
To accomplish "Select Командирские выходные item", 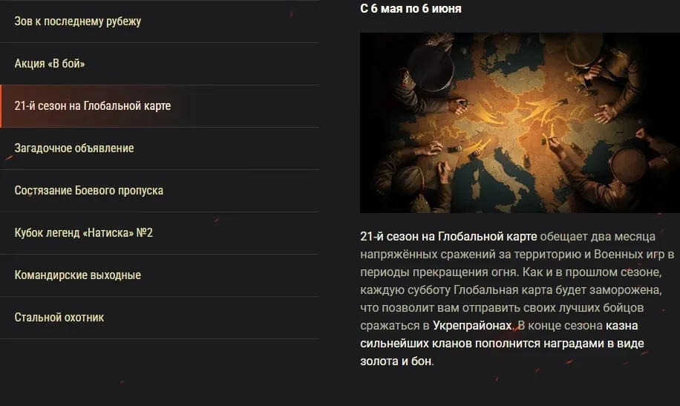I will point(160,275).
